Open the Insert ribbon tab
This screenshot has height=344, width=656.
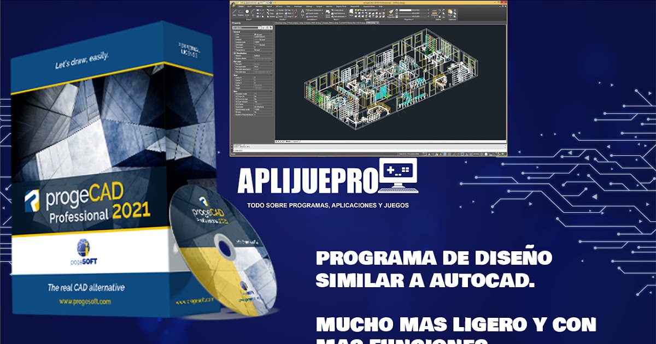(249, 7)
